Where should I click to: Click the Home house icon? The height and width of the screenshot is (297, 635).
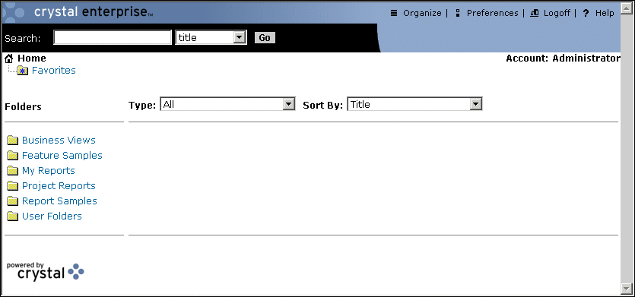coord(9,58)
